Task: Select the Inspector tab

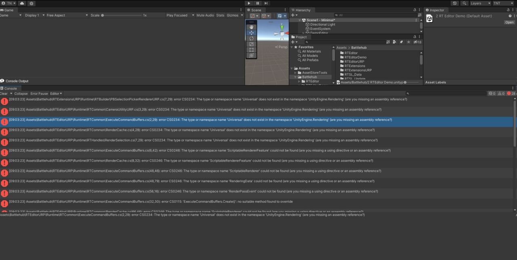Action: [x=435, y=10]
